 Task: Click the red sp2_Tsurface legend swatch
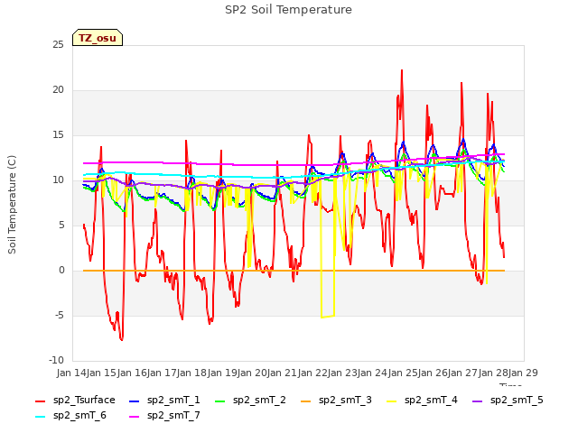pyautogui.click(x=40, y=401)
